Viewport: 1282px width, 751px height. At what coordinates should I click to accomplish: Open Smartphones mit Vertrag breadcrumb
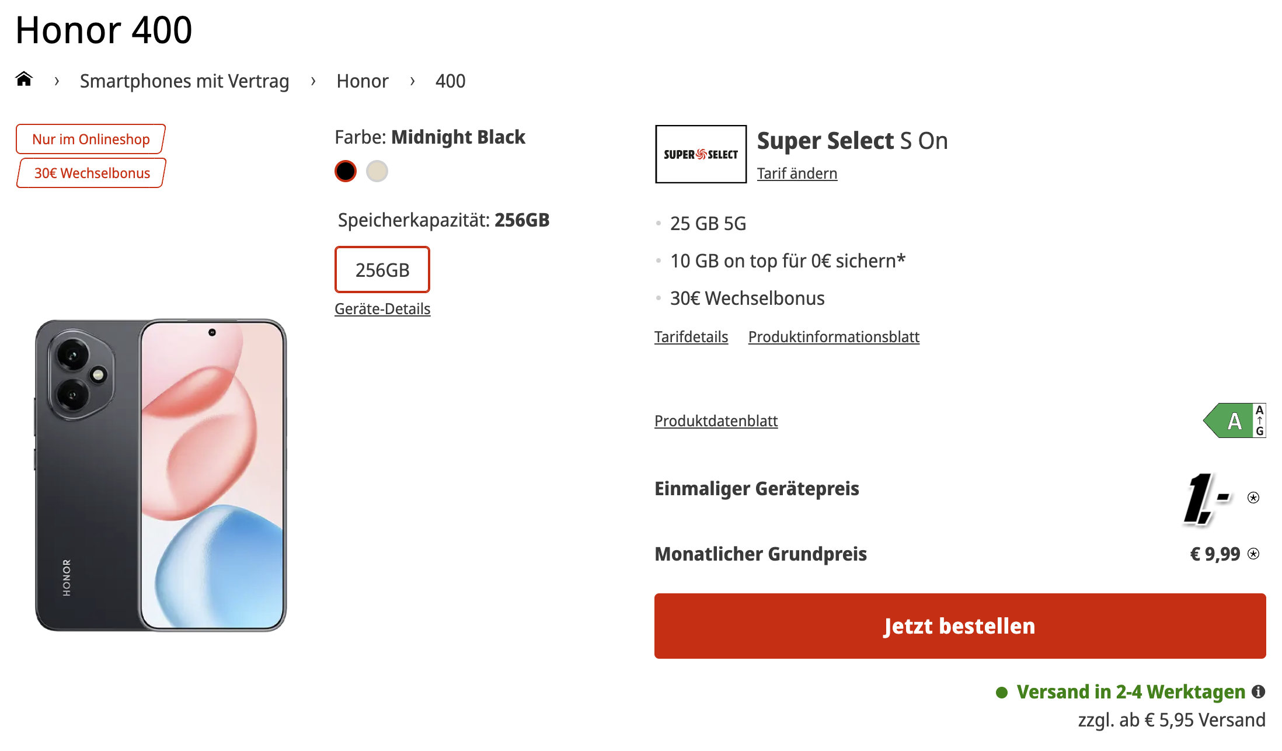pyautogui.click(x=184, y=81)
